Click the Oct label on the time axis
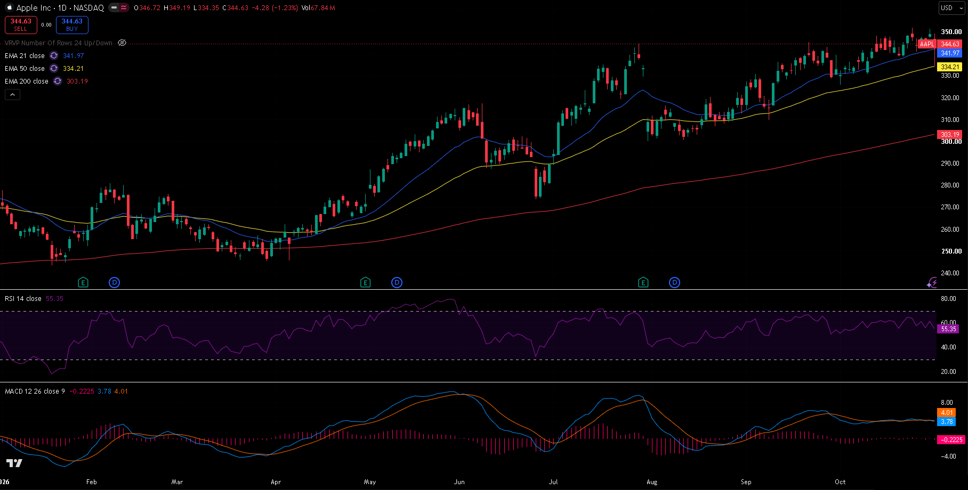Screen dimensions: 968x490 pyautogui.click(x=840, y=481)
